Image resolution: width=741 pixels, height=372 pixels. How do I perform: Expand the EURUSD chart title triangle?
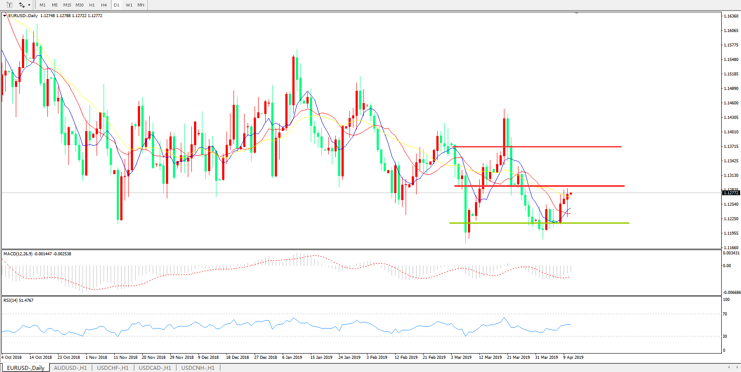tap(5, 15)
